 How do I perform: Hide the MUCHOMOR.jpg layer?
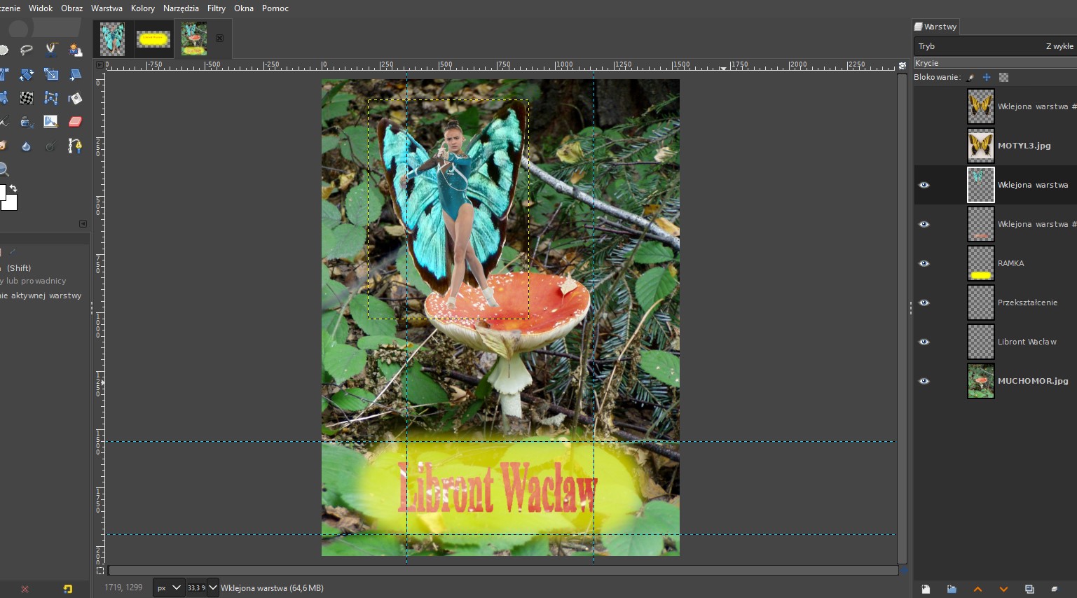coord(924,381)
